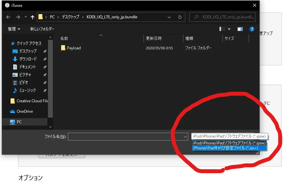This screenshot has height=182, width=294.
Task: Open ピクチャ in the sidebar
Action: tap(22, 74)
